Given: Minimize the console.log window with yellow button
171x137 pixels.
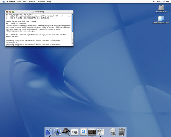Looking at the screenshot, I should [x=10, y=12].
